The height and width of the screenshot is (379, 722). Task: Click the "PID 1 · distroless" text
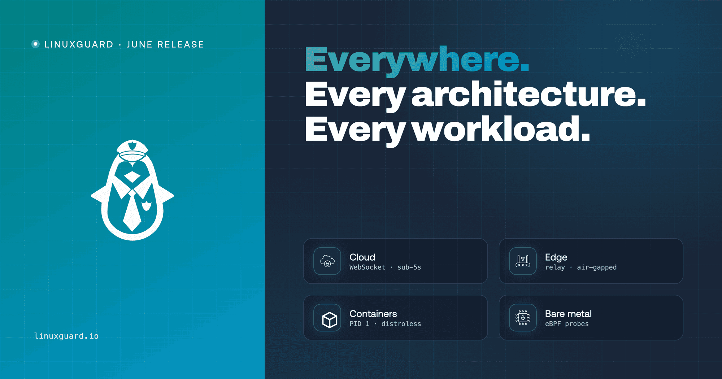pyautogui.click(x=385, y=324)
